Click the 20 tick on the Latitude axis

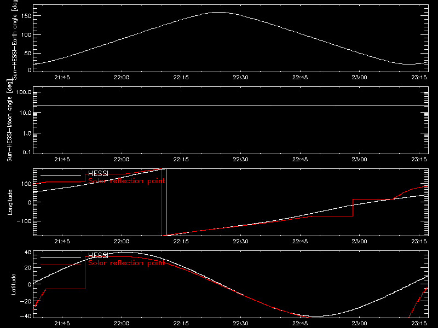tap(28, 268)
